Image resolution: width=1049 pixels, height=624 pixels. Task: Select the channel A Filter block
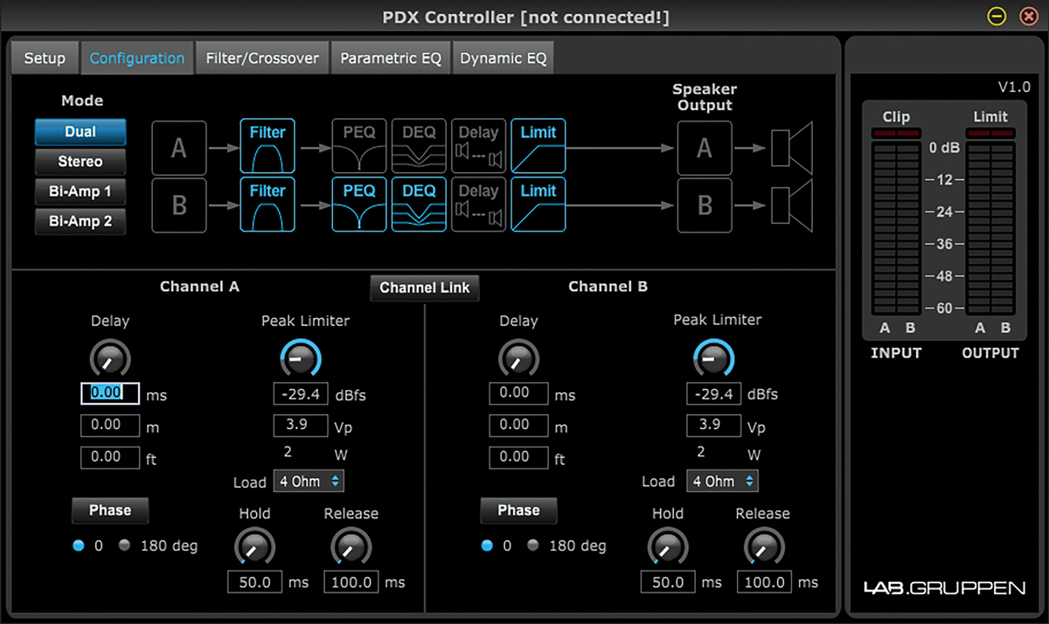pos(268,147)
